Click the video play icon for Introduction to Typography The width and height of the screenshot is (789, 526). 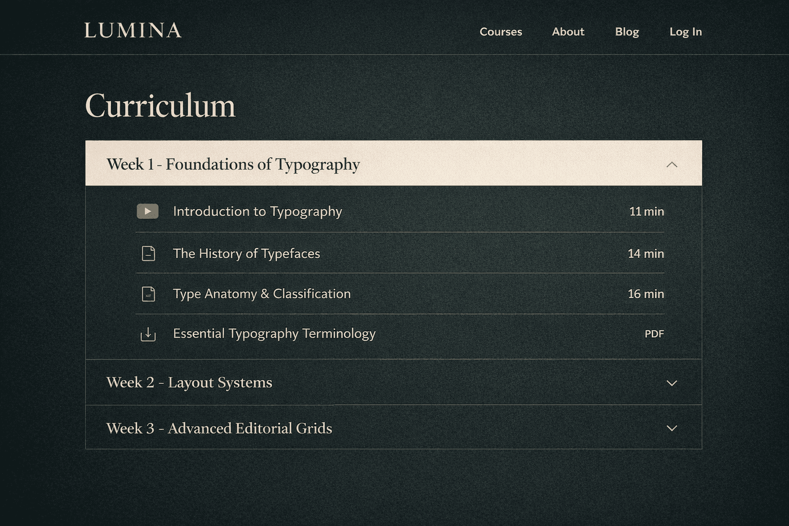[147, 211]
